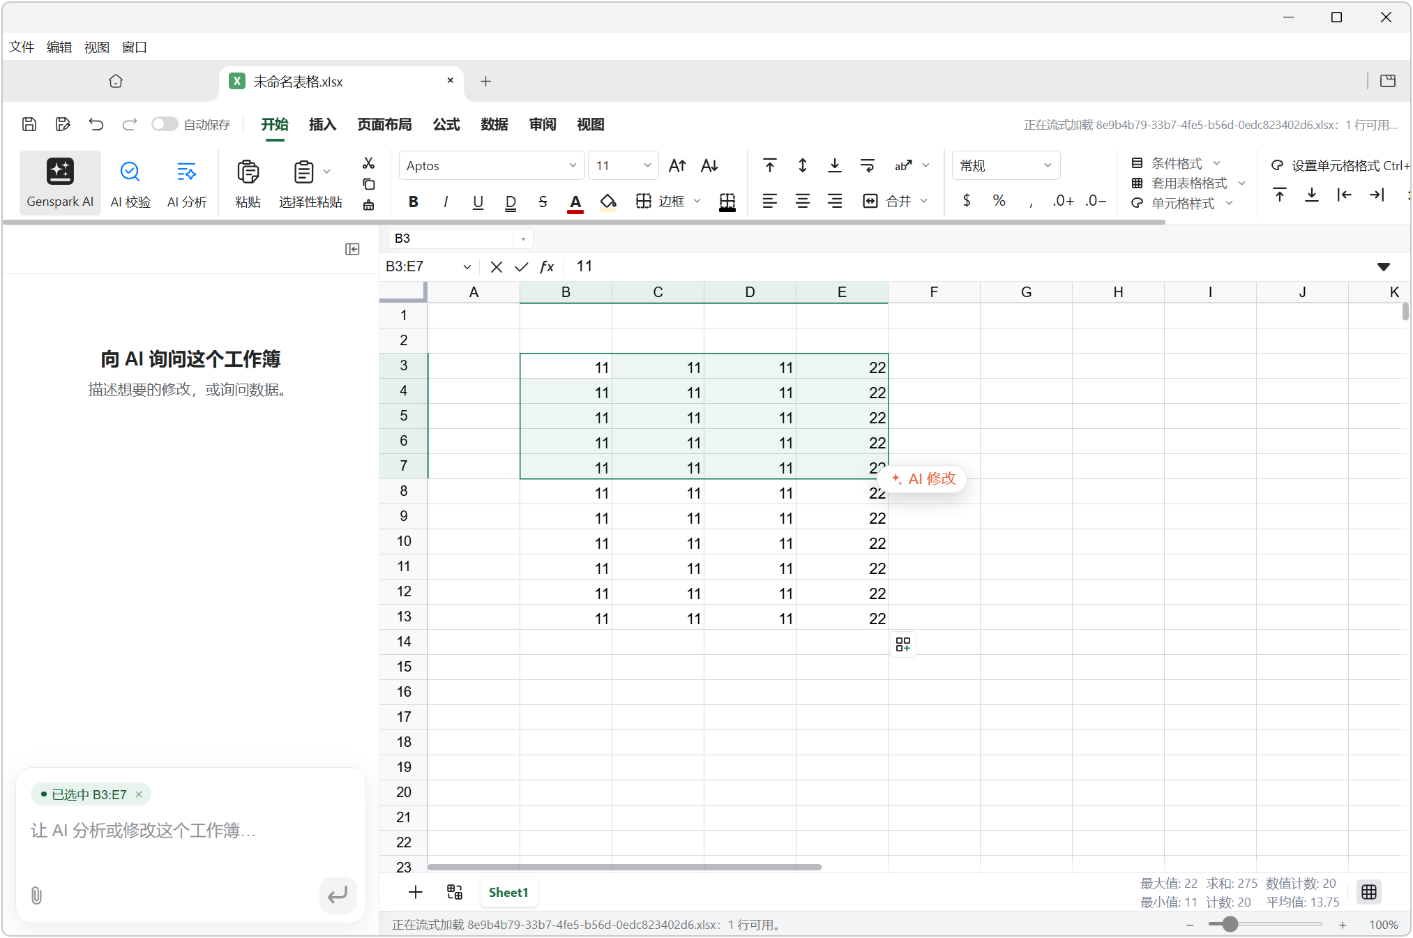The width and height of the screenshot is (1413, 938).
Task: Click the save-as icon with pencil
Action: point(63,124)
